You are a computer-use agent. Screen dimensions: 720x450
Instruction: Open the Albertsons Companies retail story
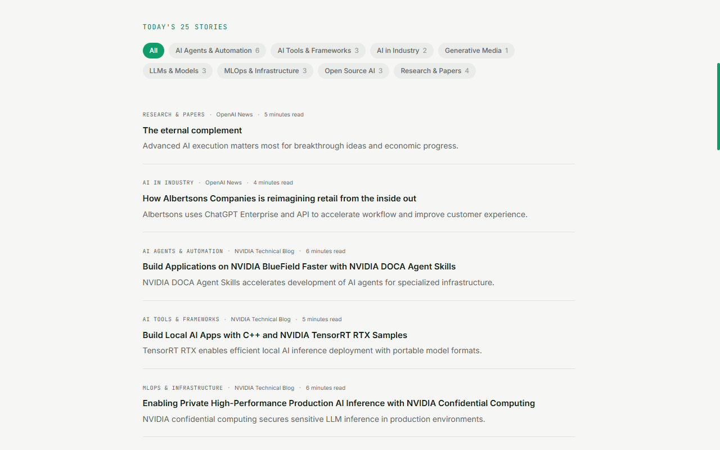[280, 199]
